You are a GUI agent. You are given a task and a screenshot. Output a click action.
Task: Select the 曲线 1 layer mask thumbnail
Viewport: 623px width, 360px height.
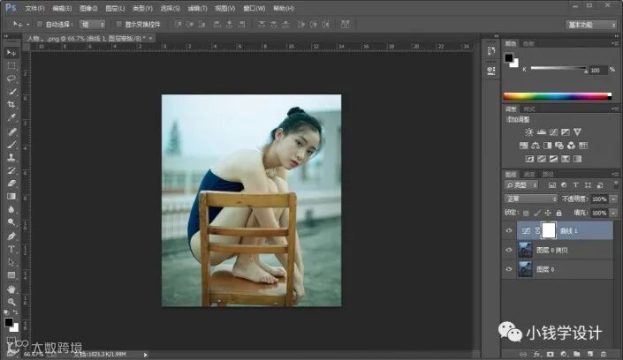click(x=549, y=230)
